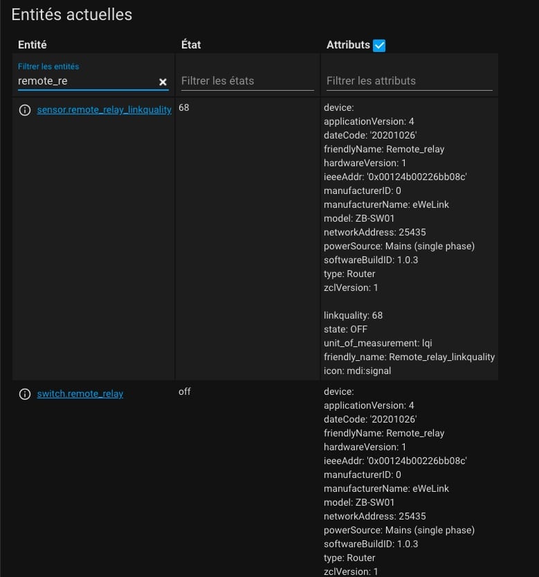
Task: Click the friendly_name: Remote_relay_linkquality line
Action: [409, 357]
